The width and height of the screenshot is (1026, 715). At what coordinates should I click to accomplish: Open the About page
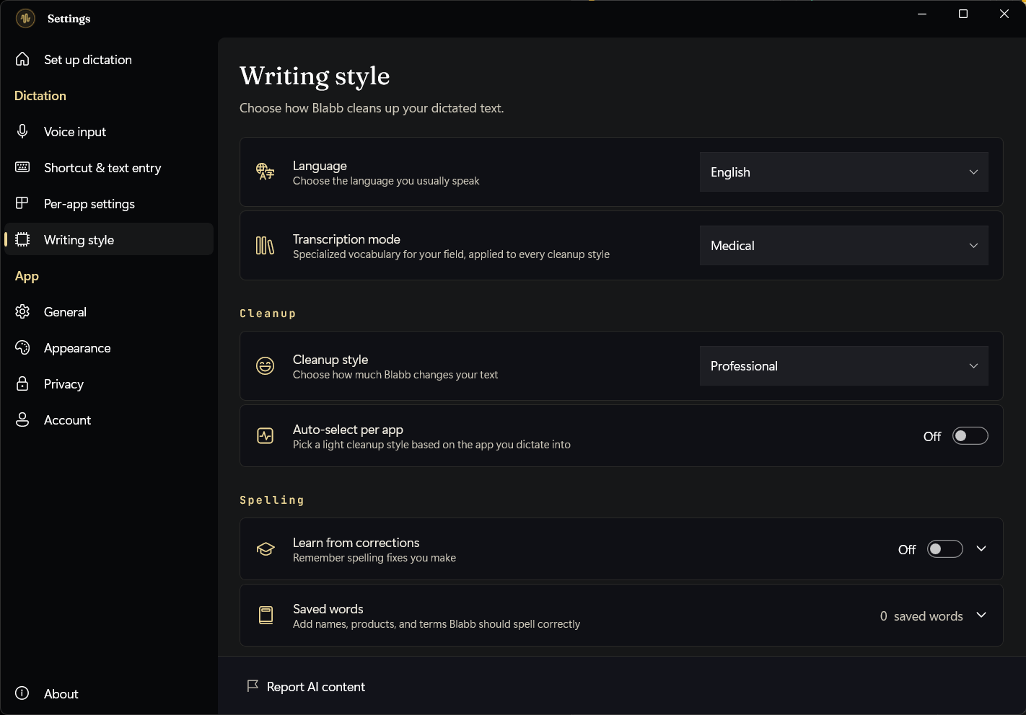tap(109, 694)
